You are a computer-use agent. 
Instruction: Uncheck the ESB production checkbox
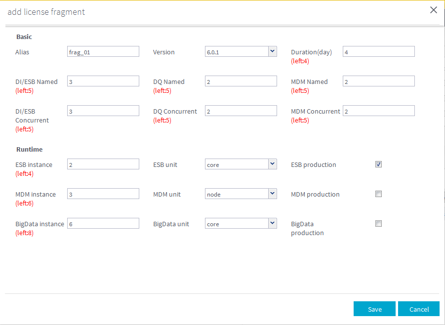click(x=378, y=164)
